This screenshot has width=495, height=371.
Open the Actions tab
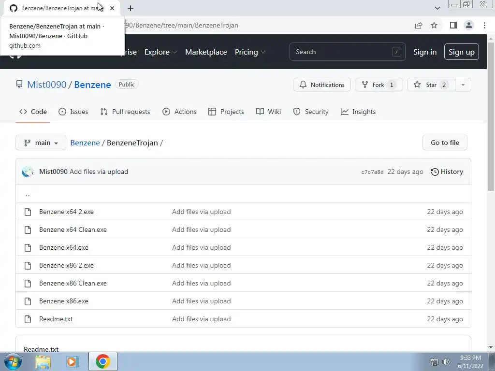(179, 112)
